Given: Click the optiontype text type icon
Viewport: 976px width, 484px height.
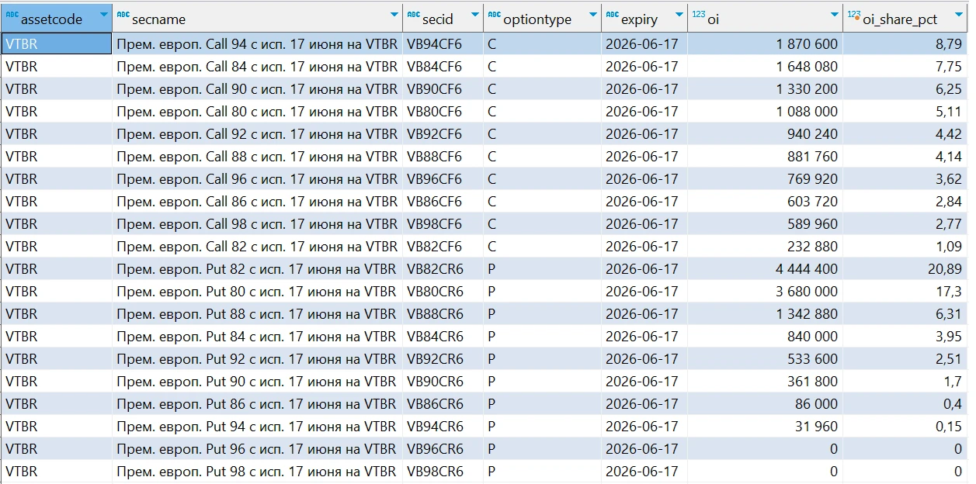Looking at the screenshot, I should (x=494, y=15).
